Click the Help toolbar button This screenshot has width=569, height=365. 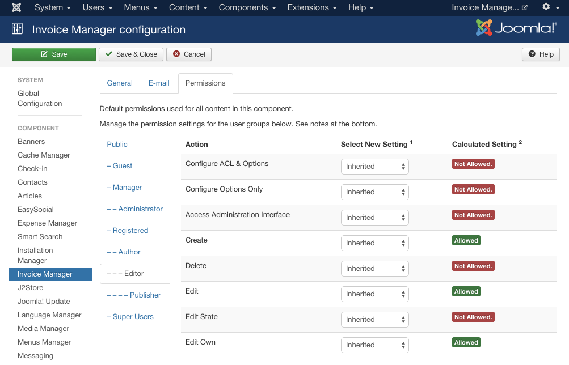point(541,54)
